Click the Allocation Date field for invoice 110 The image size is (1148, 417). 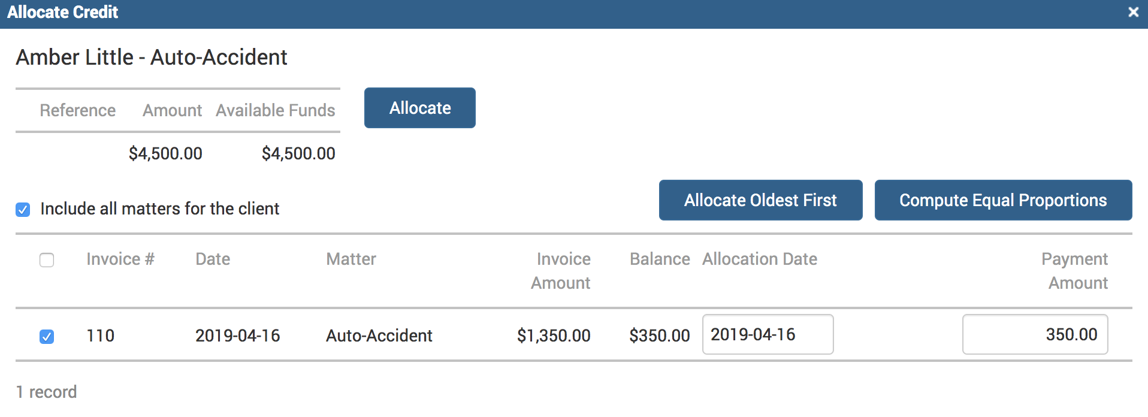coord(767,334)
